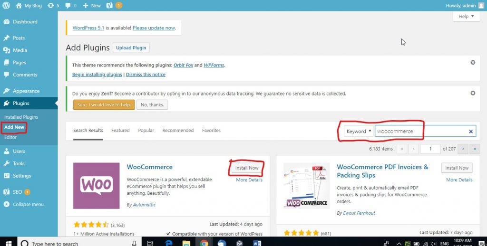
Task: Go to the next results page
Action: [x=463, y=149]
